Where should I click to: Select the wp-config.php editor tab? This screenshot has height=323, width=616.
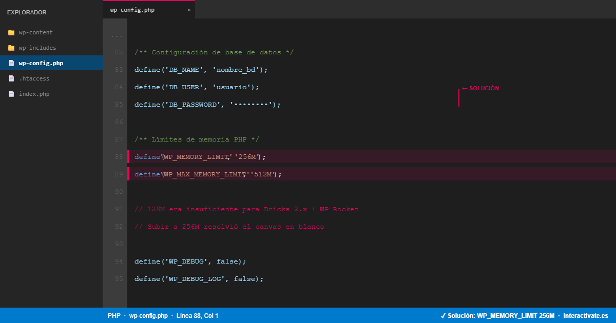pyautogui.click(x=132, y=10)
